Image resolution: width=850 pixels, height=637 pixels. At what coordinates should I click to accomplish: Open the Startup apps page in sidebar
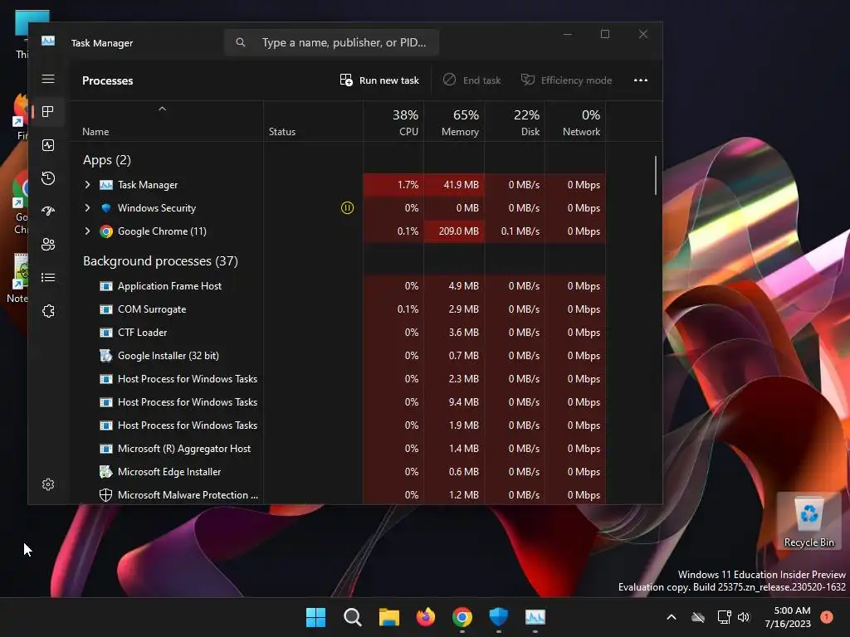(x=48, y=212)
